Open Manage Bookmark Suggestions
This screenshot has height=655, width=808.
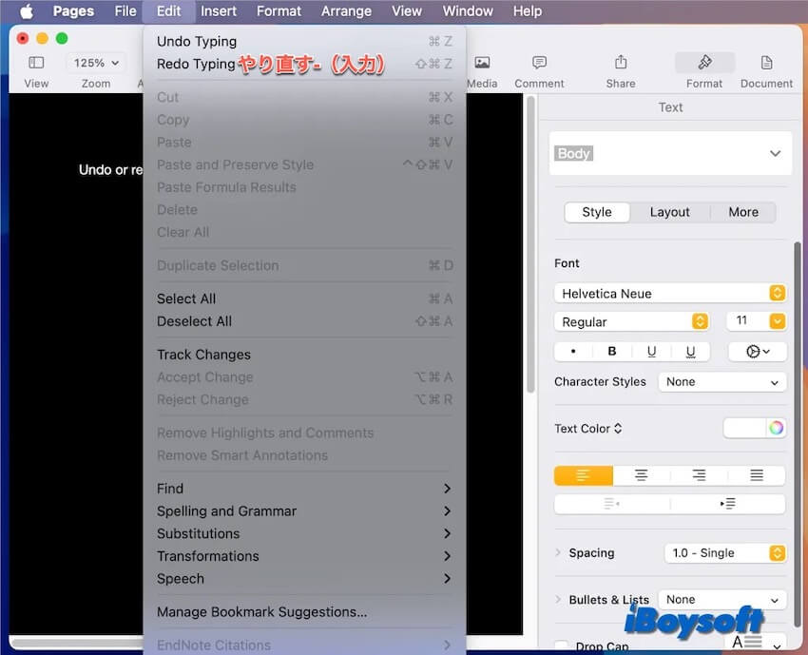(x=261, y=612)
